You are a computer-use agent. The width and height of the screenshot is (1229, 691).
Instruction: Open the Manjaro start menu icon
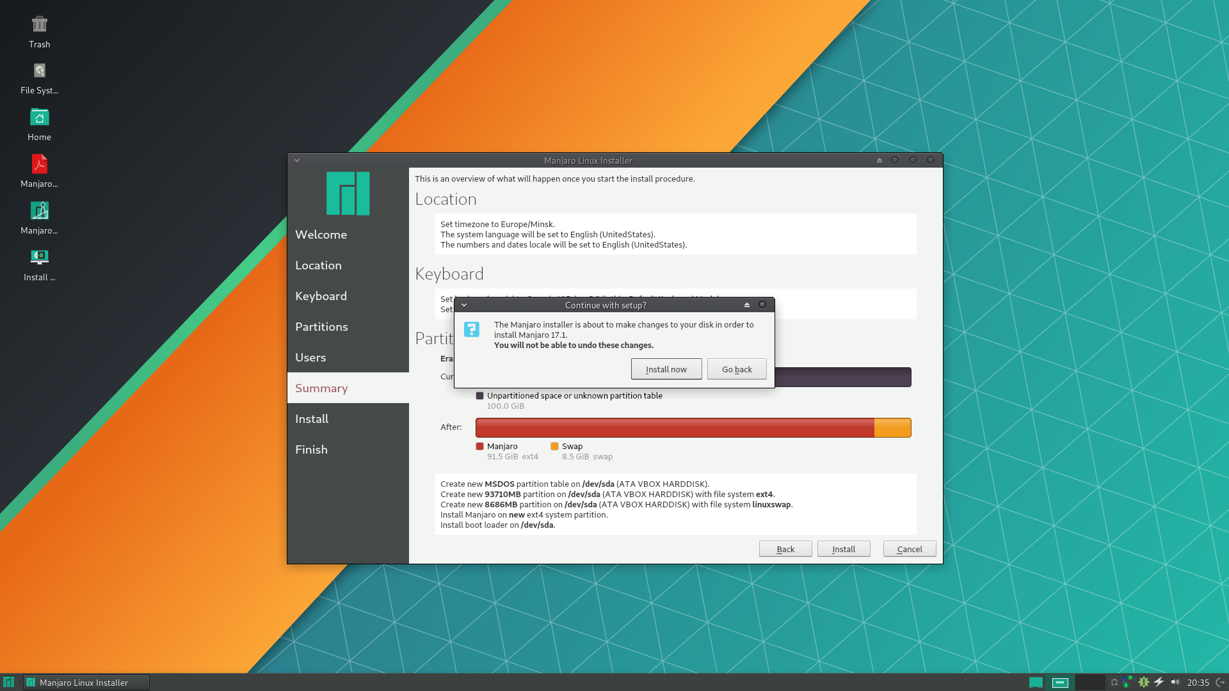[x=8, y=682]
